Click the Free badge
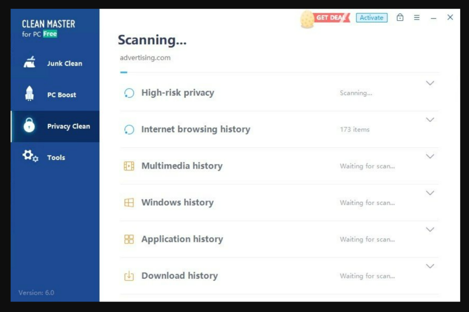 click(50, 34)
